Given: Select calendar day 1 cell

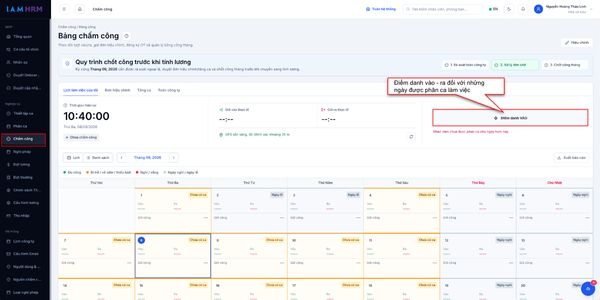Looking at the screenshot, I should tap(173, 210).
